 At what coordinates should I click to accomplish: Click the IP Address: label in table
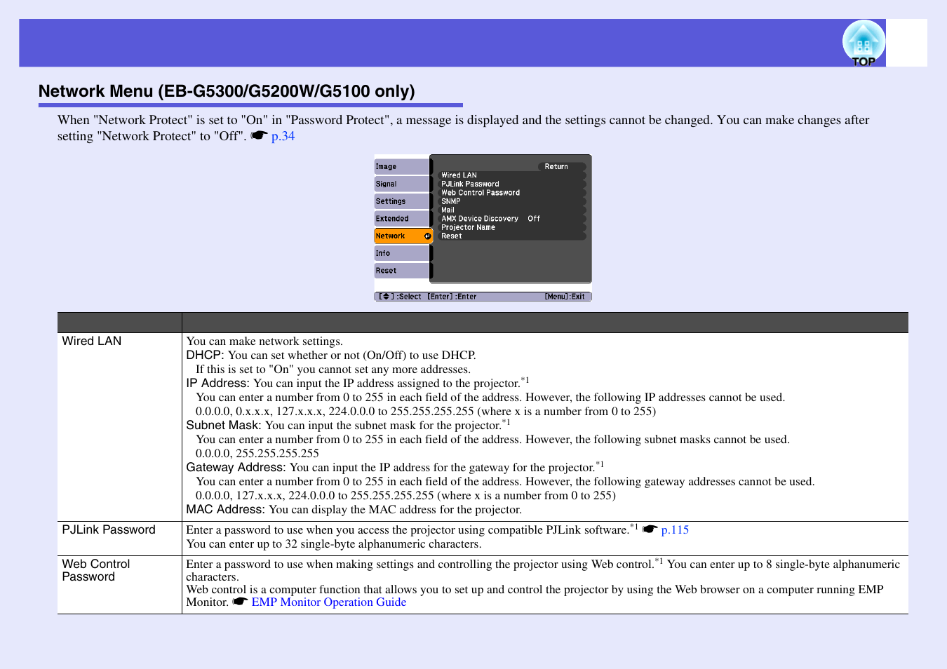[x=218, y=383]
